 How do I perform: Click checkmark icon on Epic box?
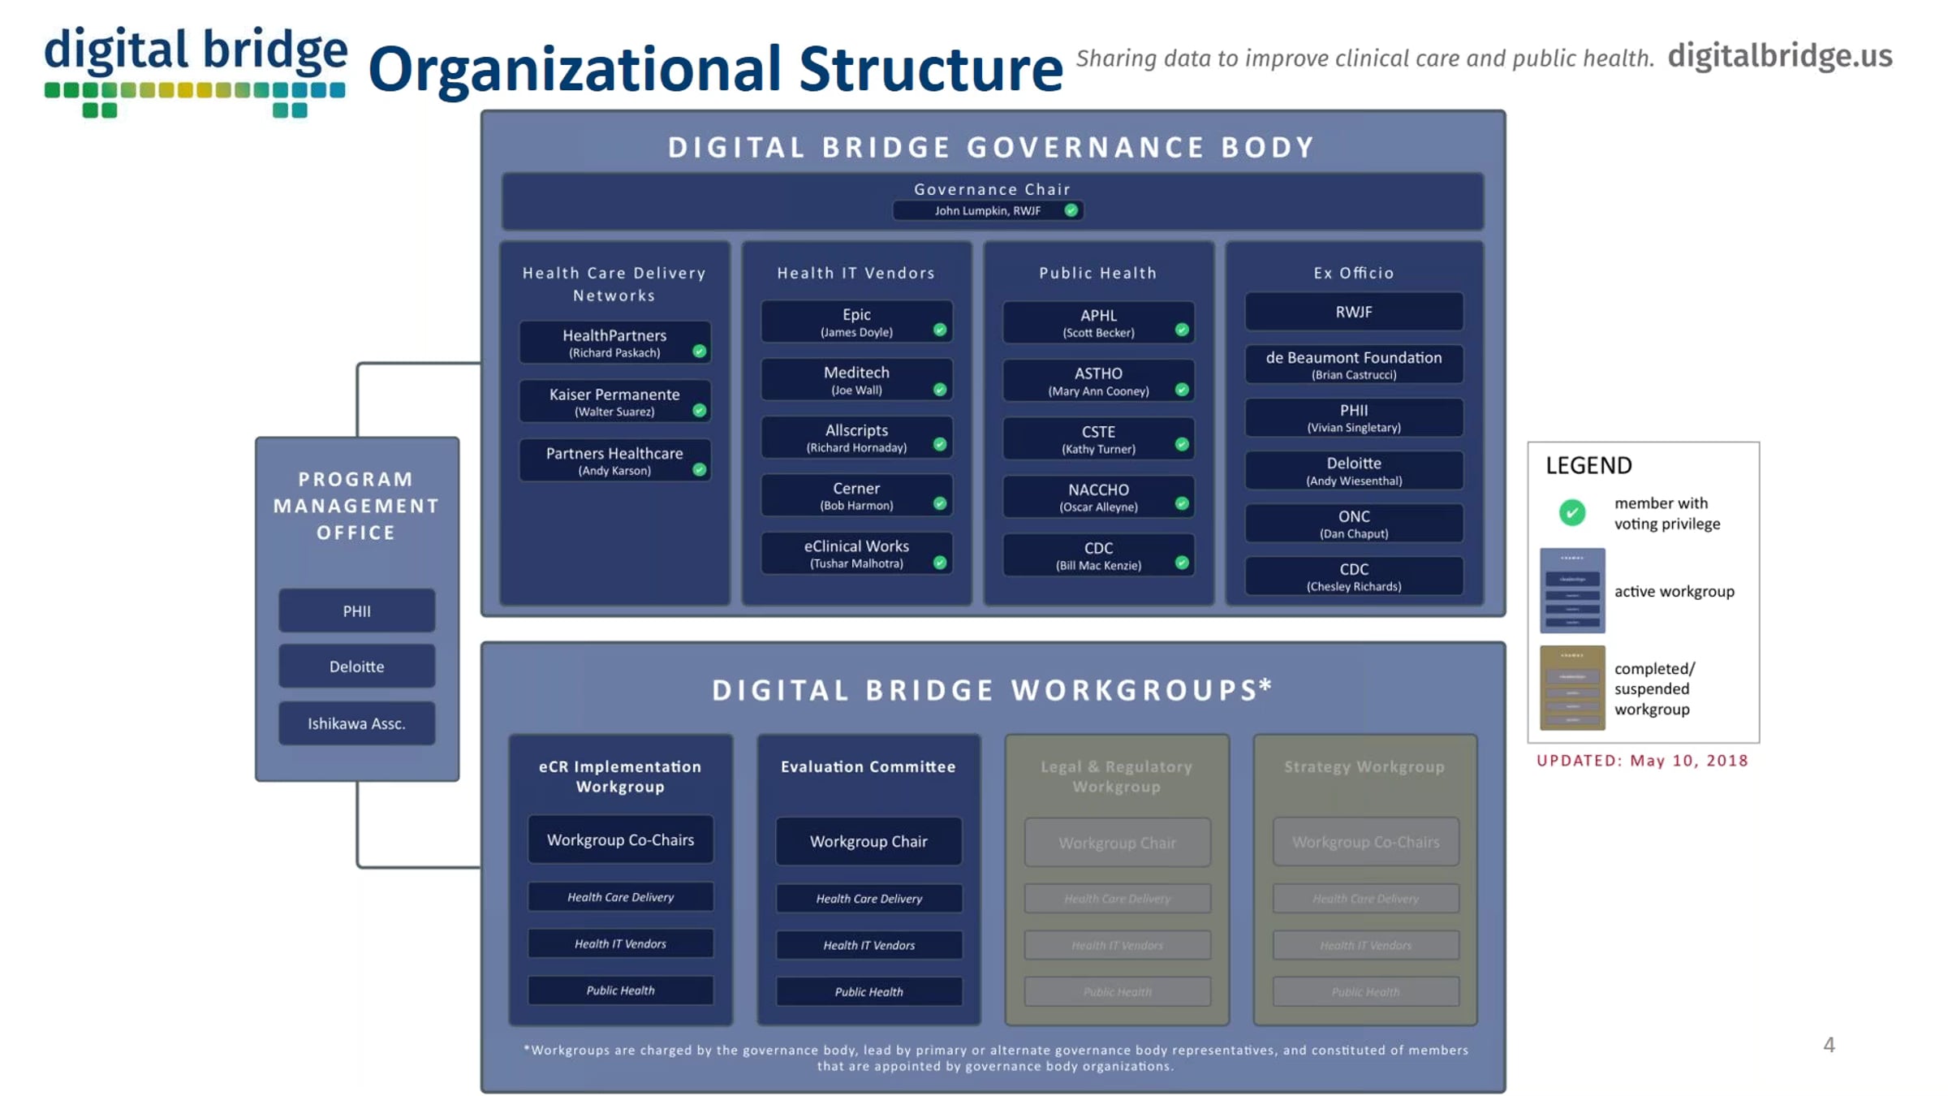[x=940, y=330]
